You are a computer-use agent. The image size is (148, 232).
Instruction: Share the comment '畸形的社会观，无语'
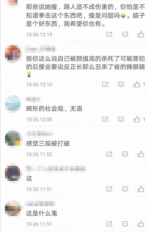(x=105, y=119)
